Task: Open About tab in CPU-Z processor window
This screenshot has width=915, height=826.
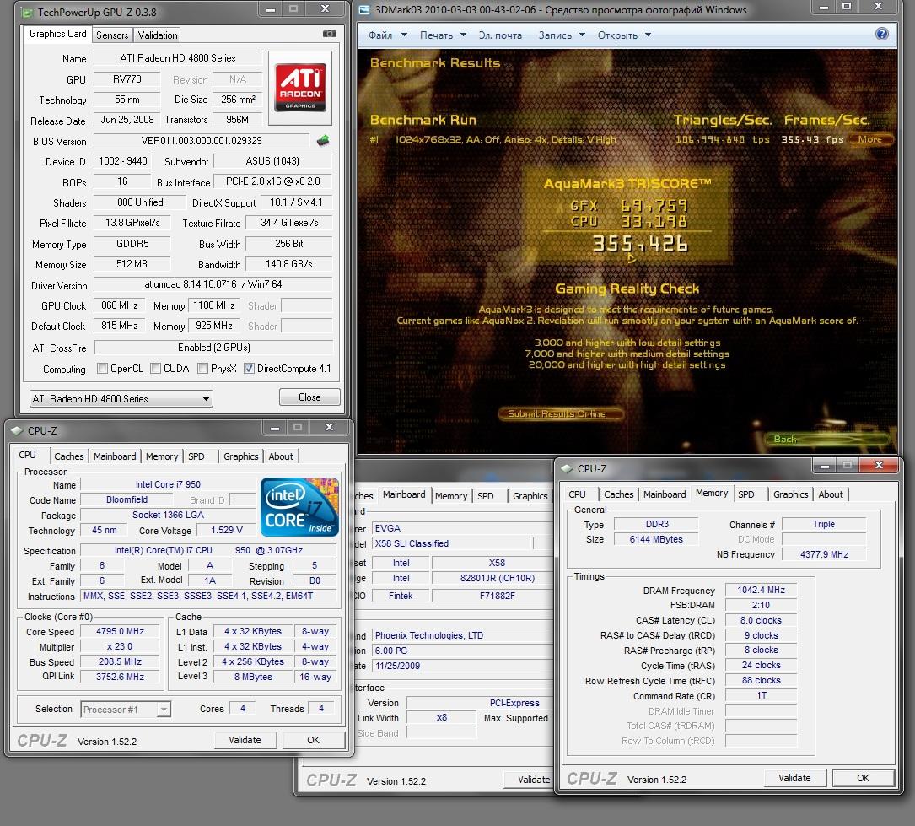Action: click(x=281, y=456)
